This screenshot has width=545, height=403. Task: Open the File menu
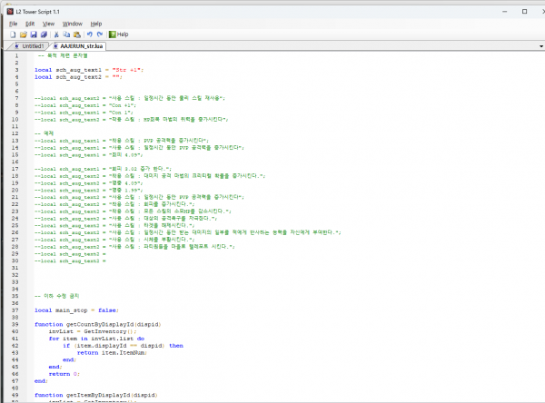tap(13, 23)
